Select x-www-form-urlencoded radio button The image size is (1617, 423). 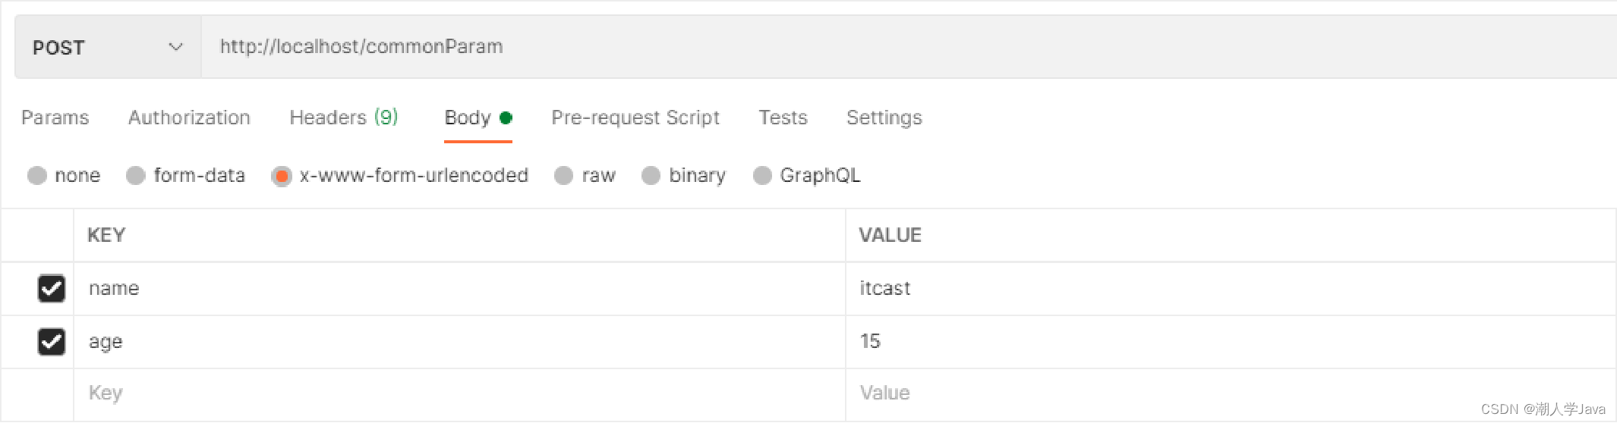(282, 176)
